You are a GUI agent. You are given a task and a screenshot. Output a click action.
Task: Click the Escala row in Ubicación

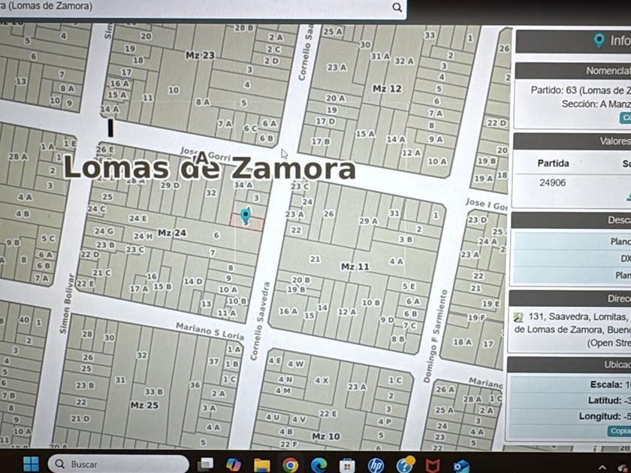coord(569,384)
